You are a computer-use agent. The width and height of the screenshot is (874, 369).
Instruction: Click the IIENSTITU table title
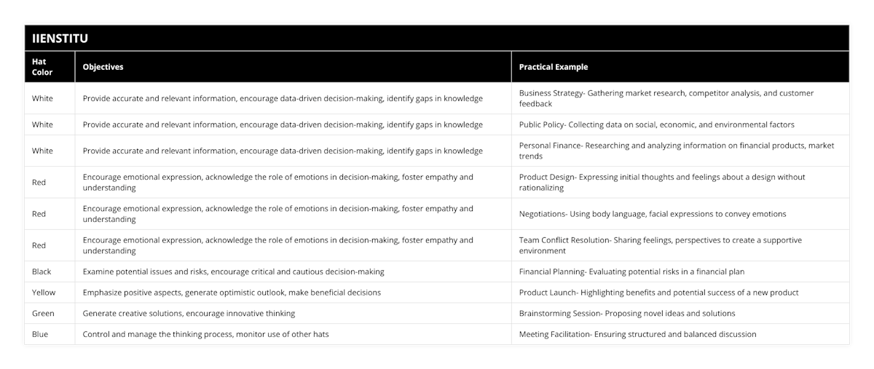pyautogui.click(x=60, y=38)
